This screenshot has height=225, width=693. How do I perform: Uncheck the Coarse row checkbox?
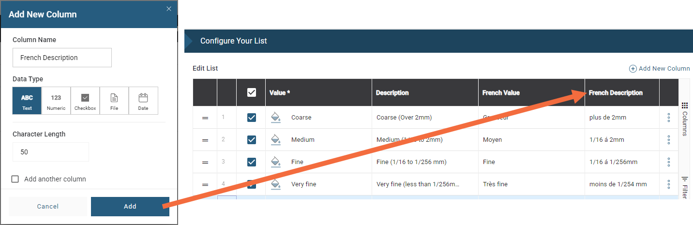[x=252, y=118]
